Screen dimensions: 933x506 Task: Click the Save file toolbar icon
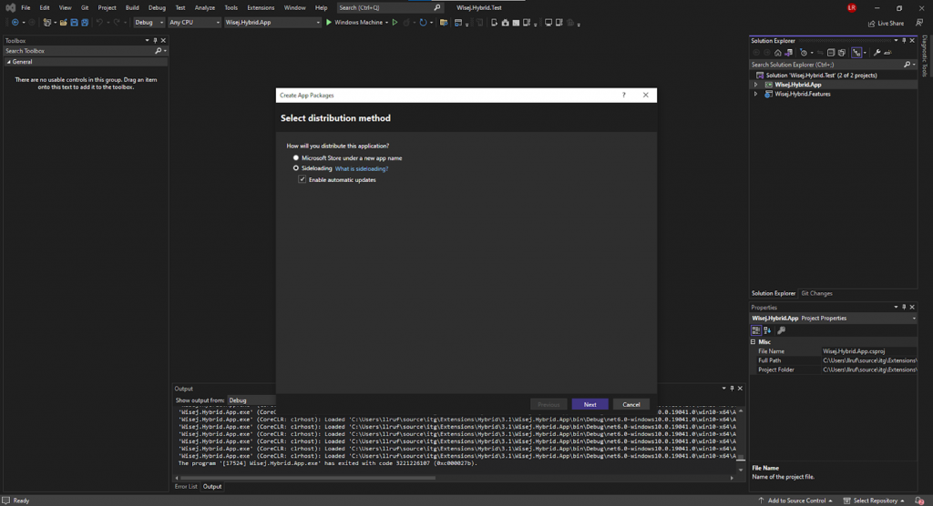click(x=74, y=23)
